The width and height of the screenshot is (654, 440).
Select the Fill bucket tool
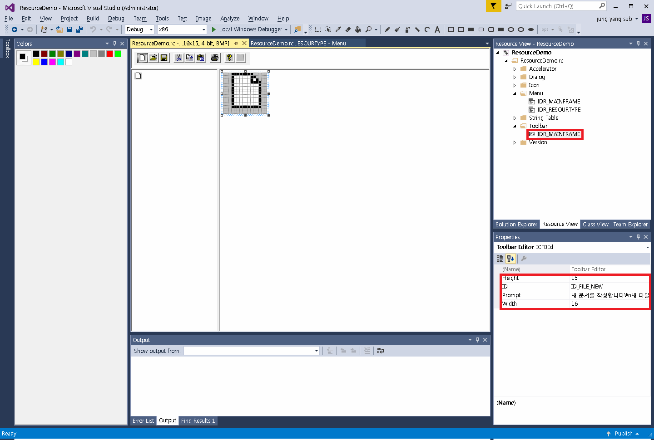[358, 29]
